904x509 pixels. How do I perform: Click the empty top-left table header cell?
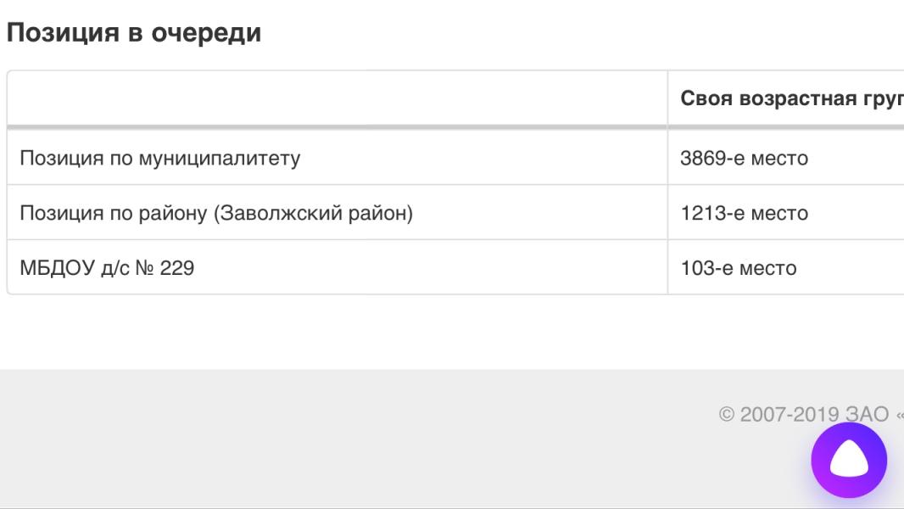[339, 97]
